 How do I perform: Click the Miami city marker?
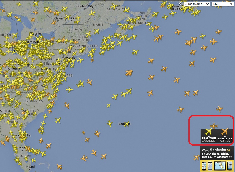pos(30,169)
